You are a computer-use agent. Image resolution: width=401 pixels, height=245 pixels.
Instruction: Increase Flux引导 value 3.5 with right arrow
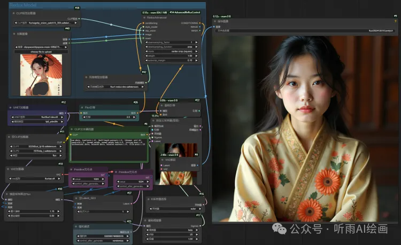tap(135, 117)
